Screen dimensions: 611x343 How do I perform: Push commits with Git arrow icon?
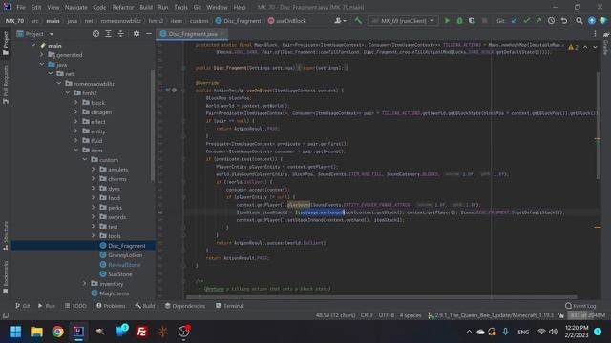click(x=538, y=21)
